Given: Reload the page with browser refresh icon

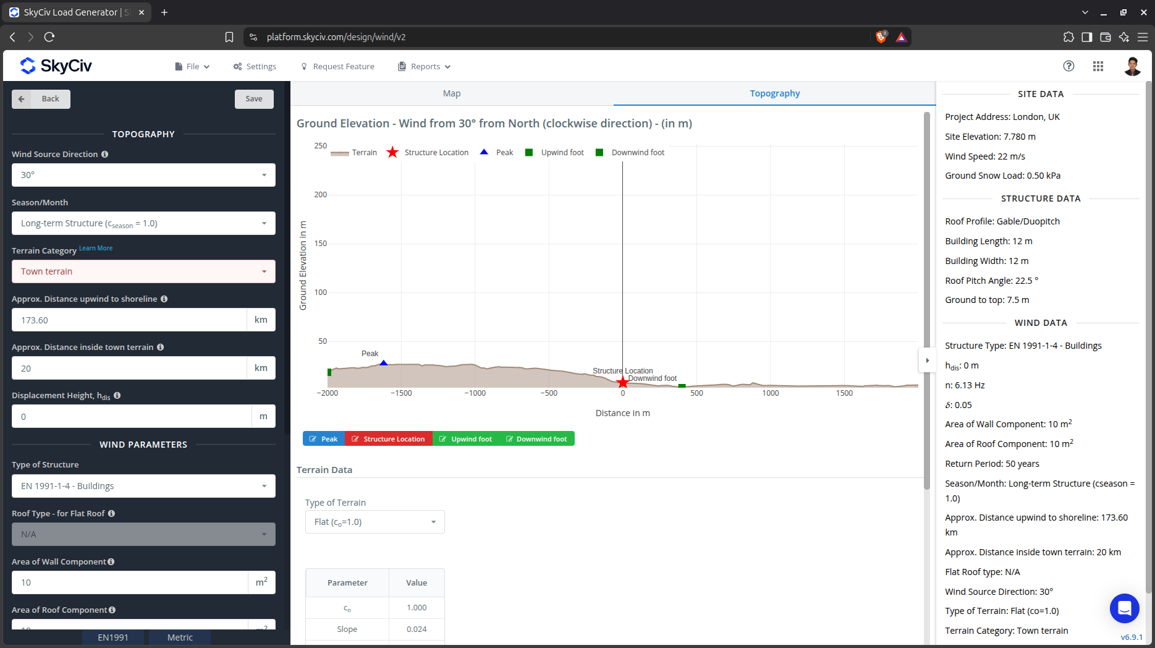Looking at the screenshot, I should coord(49,37).
